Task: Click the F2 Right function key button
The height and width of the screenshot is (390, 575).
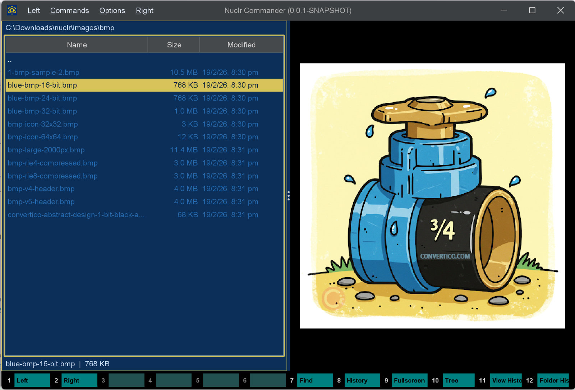Action: pos(79,380)
